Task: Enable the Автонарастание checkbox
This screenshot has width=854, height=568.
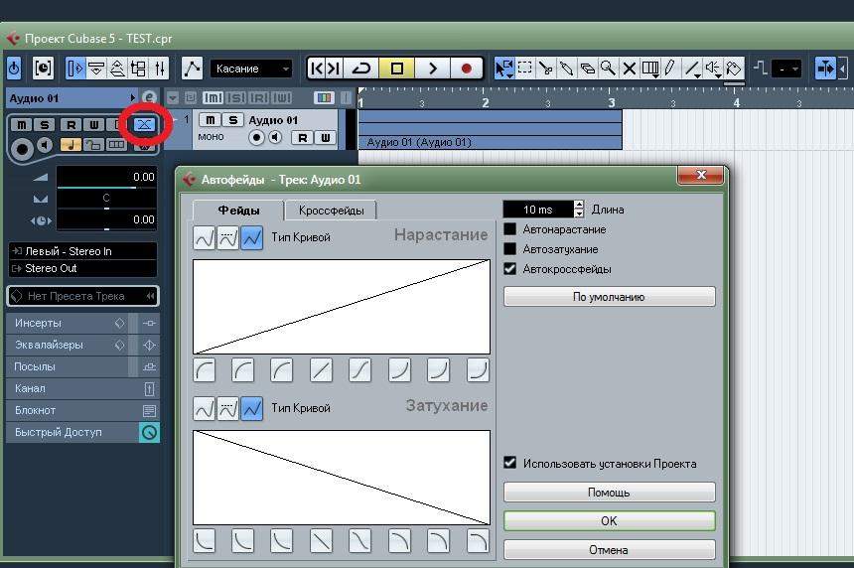Action: 509,229
